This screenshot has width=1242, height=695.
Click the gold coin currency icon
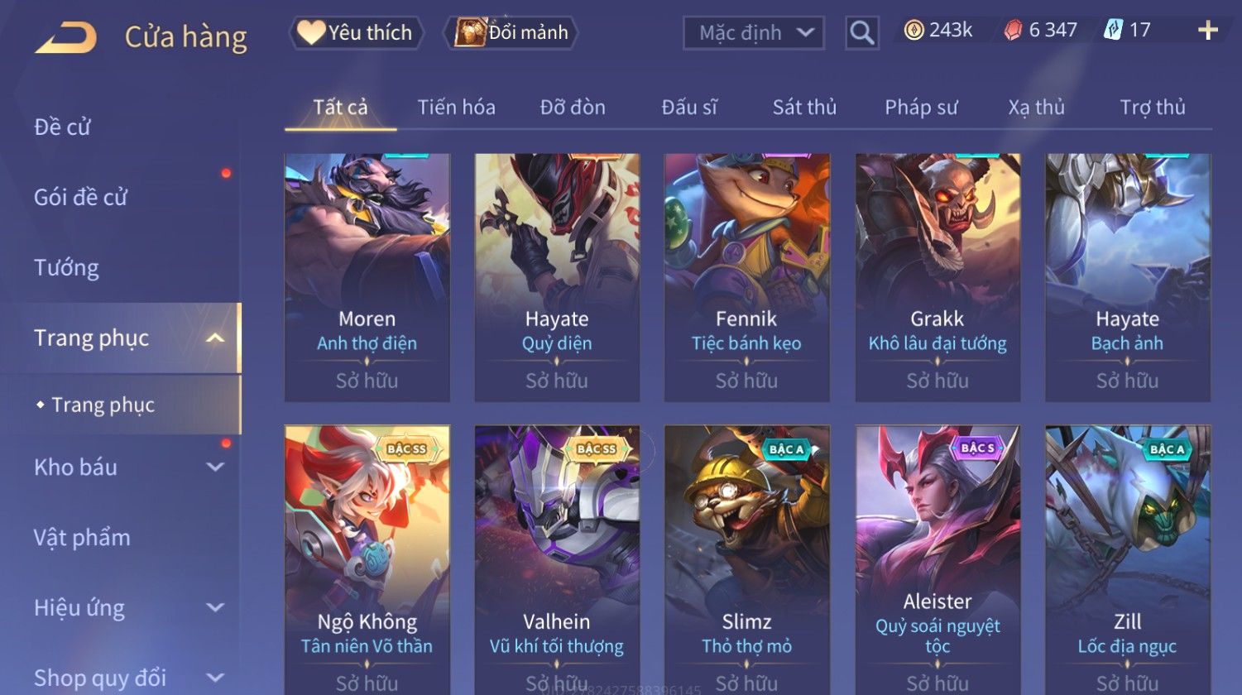coord(914,31)
